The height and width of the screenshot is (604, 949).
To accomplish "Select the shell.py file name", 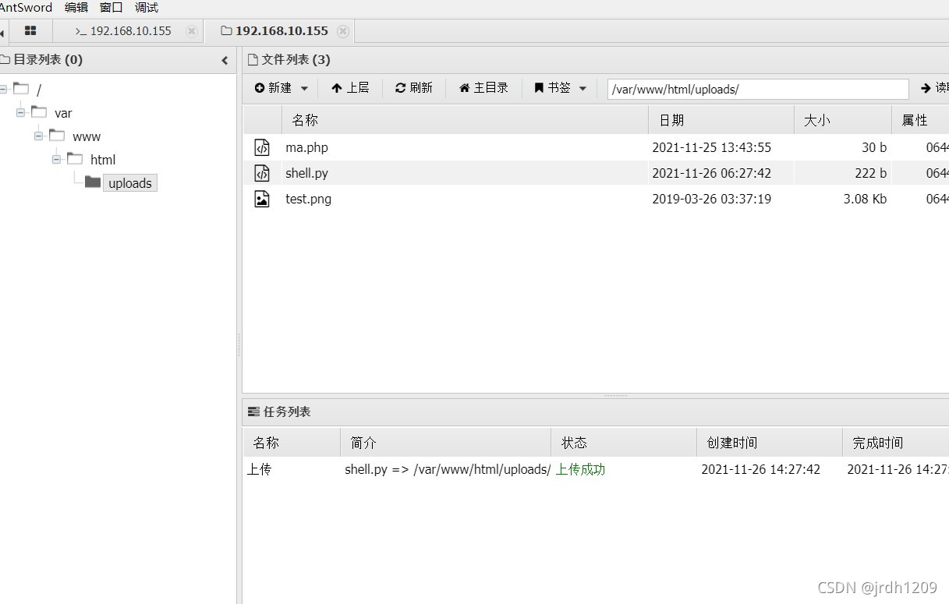I will [x=306, y=173].
